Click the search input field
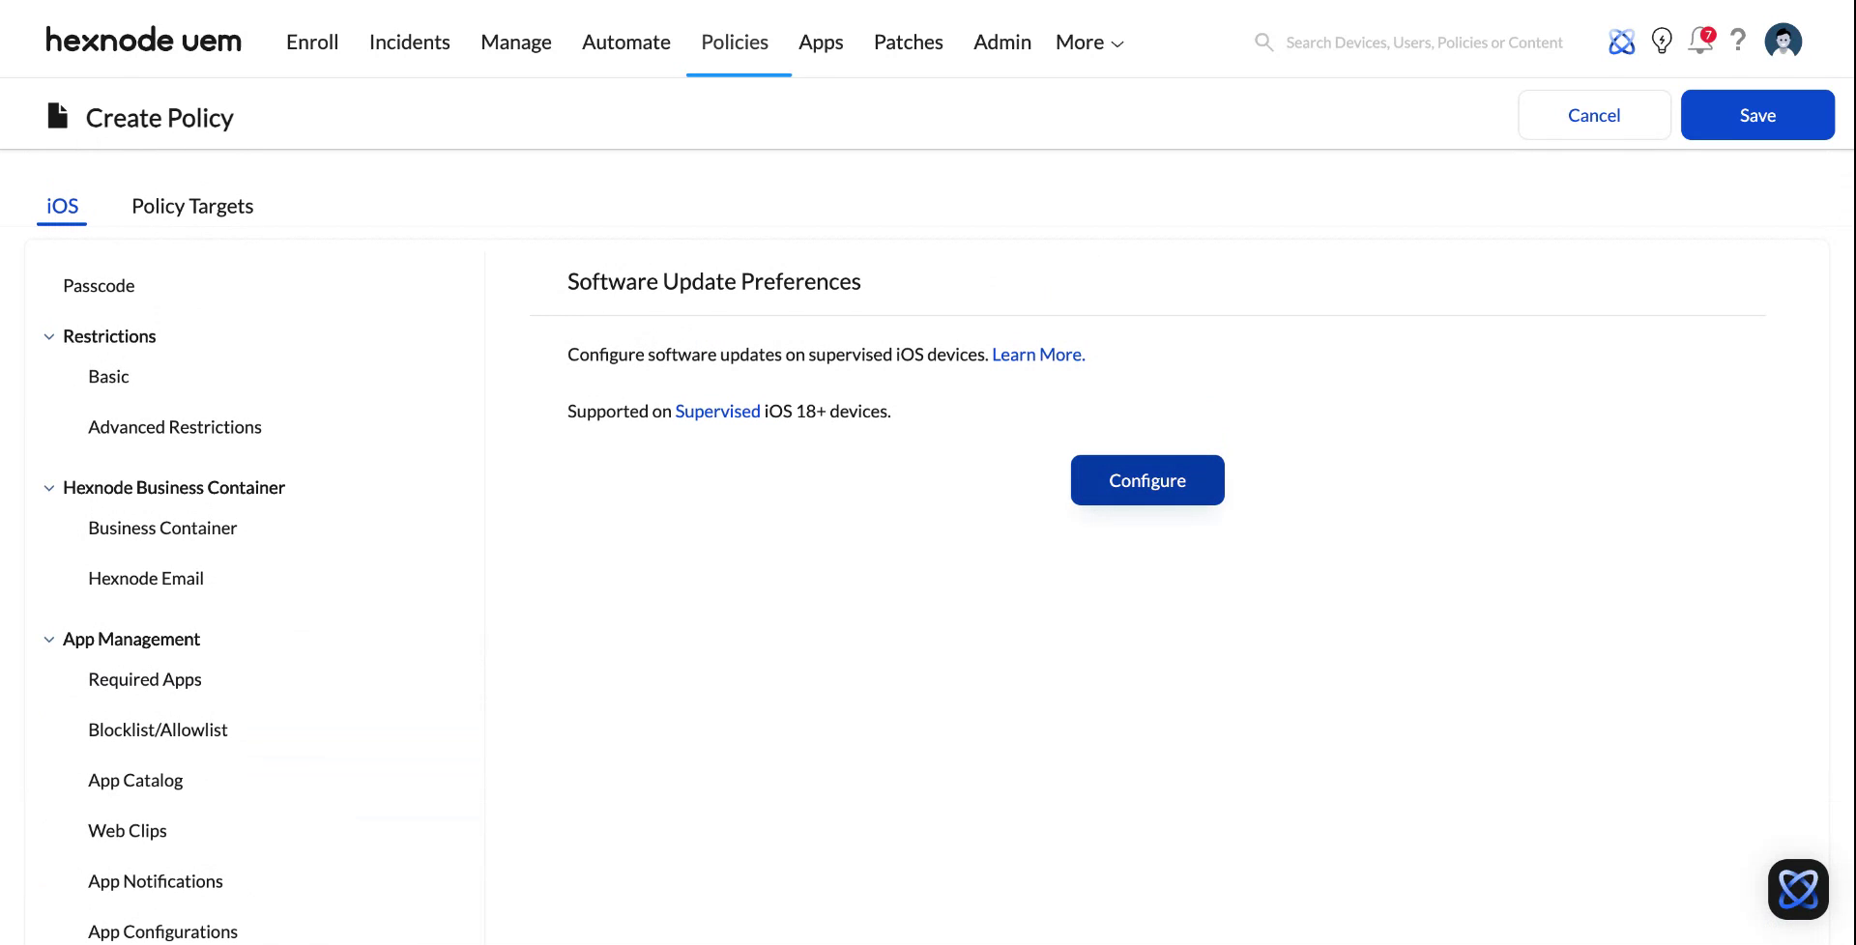Viewport: 1856px width, 945px height. [x=1421, y=42]
